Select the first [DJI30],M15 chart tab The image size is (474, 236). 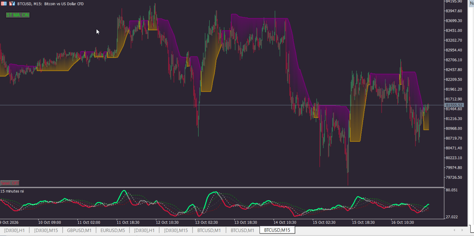[x=46, y=230]
